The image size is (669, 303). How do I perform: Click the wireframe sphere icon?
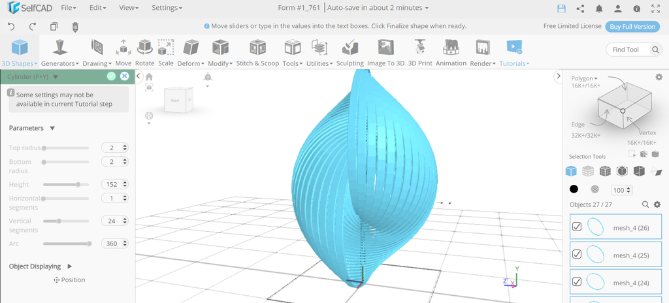pos(595,189)
